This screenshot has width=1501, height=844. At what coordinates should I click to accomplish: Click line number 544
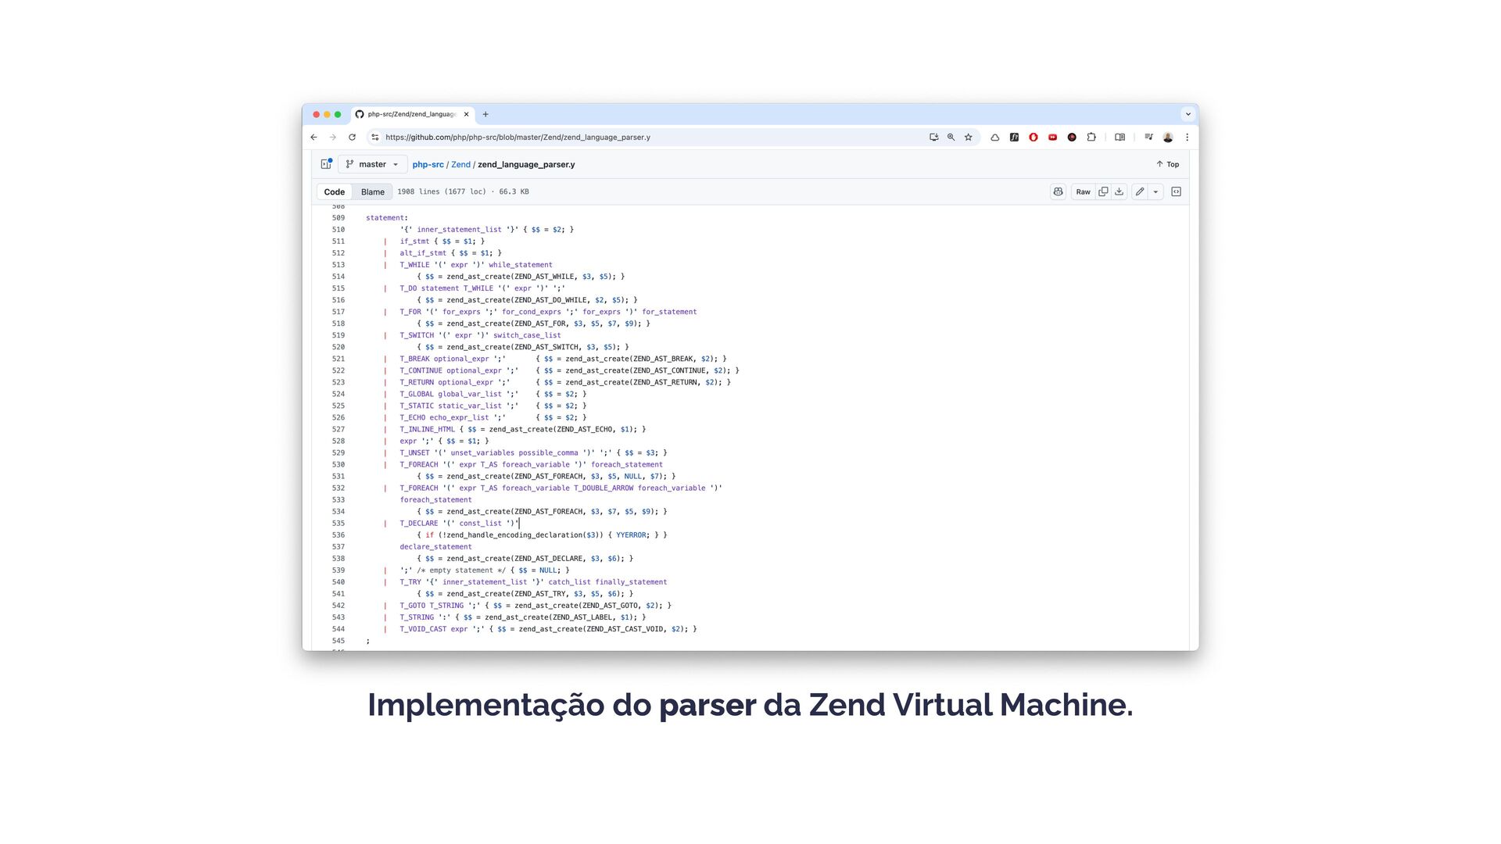point(338,629)
